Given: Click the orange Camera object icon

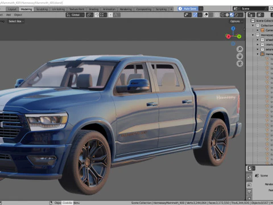Looking at the screenshot, I should [x=262, y=30].
